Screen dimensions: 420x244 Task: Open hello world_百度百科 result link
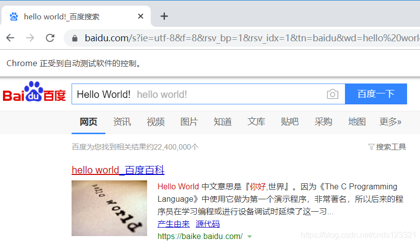pyautogui.click(x=118, y=170)
